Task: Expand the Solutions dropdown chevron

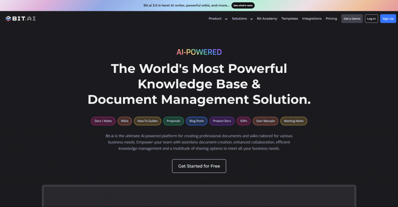Action: click(x=251, y=19)
